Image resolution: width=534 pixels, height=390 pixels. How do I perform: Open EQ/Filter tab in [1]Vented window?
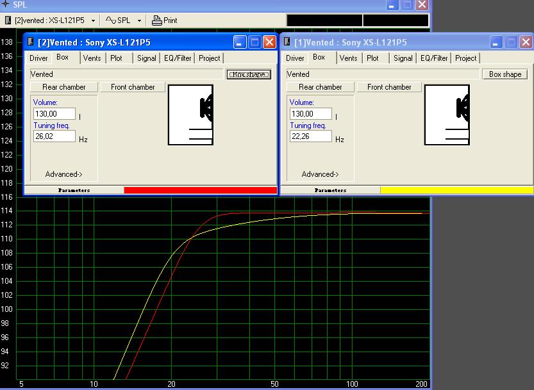coord(434,58)
